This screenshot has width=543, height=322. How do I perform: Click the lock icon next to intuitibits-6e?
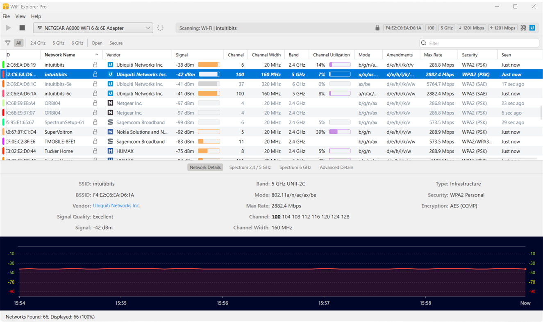95,84
